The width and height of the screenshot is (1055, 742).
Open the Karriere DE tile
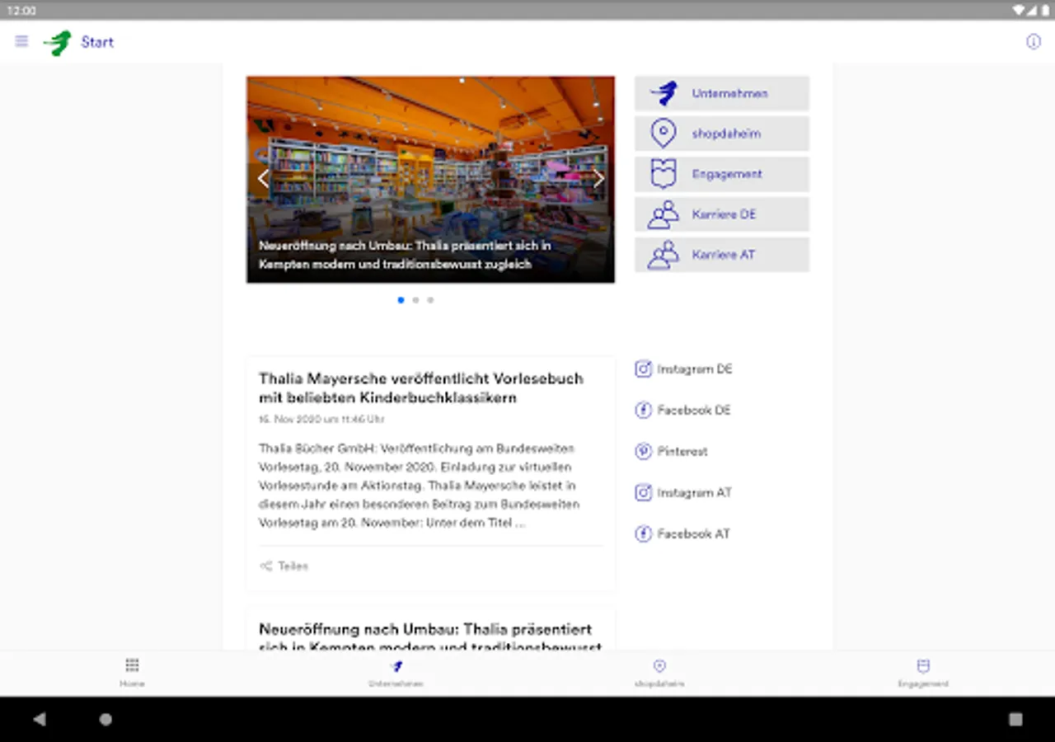click(722, 214)
